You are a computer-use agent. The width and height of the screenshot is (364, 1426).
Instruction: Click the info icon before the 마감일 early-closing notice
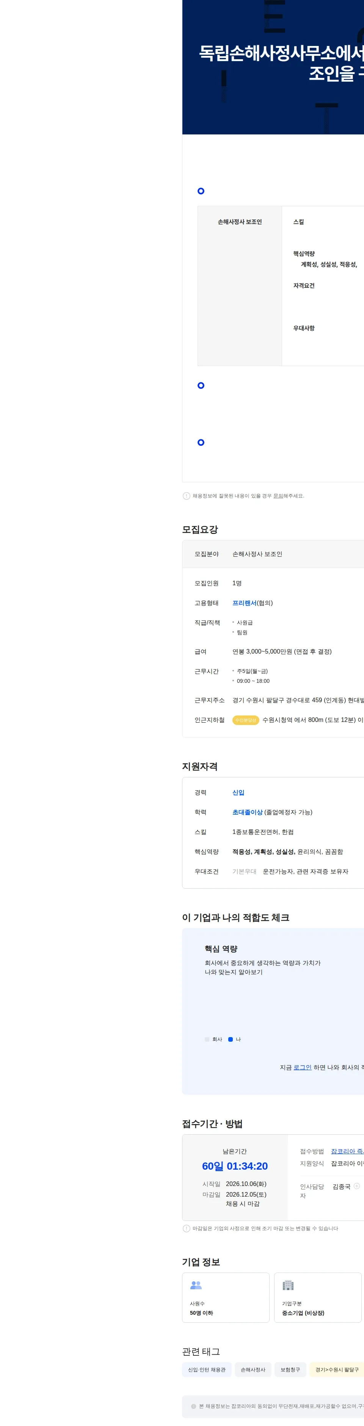click(x=186, y=1229)
